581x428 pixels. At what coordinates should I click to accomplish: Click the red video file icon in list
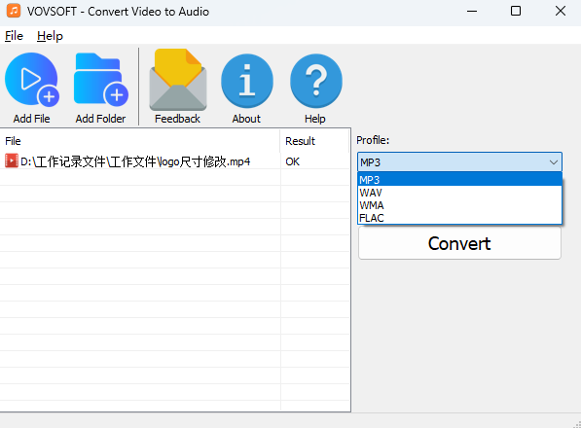[x=12, y=160]
